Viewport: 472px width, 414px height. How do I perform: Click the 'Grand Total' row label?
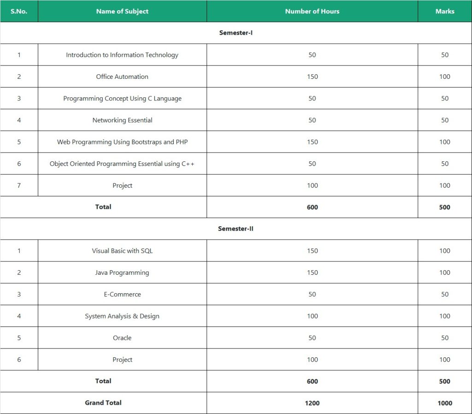point(103,403)
